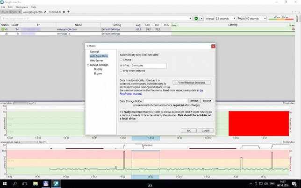Cancel the Options dialog
301x188 pixels.
pyautogui.click(x=205, y=131)
